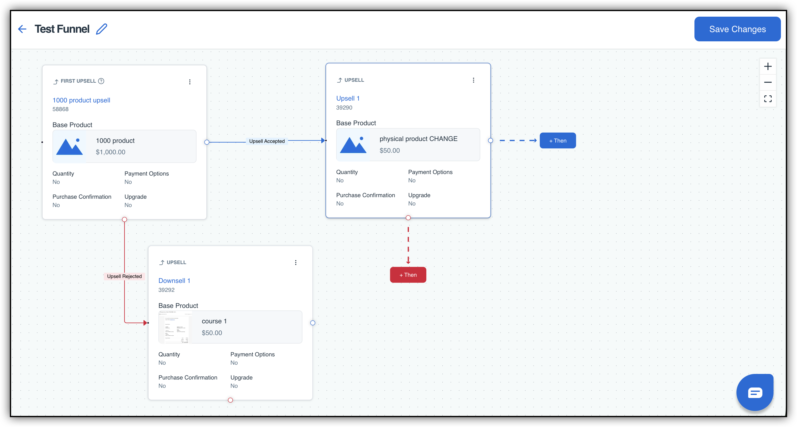Click the blue + Then button
The width and height of the screenshot is (797, 427).
pos(558,141)
